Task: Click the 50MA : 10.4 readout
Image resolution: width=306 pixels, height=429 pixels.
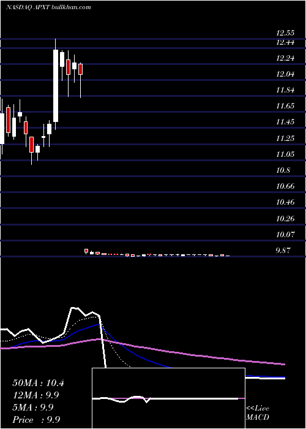Action: pyautogui.click(x=38, y=383)
